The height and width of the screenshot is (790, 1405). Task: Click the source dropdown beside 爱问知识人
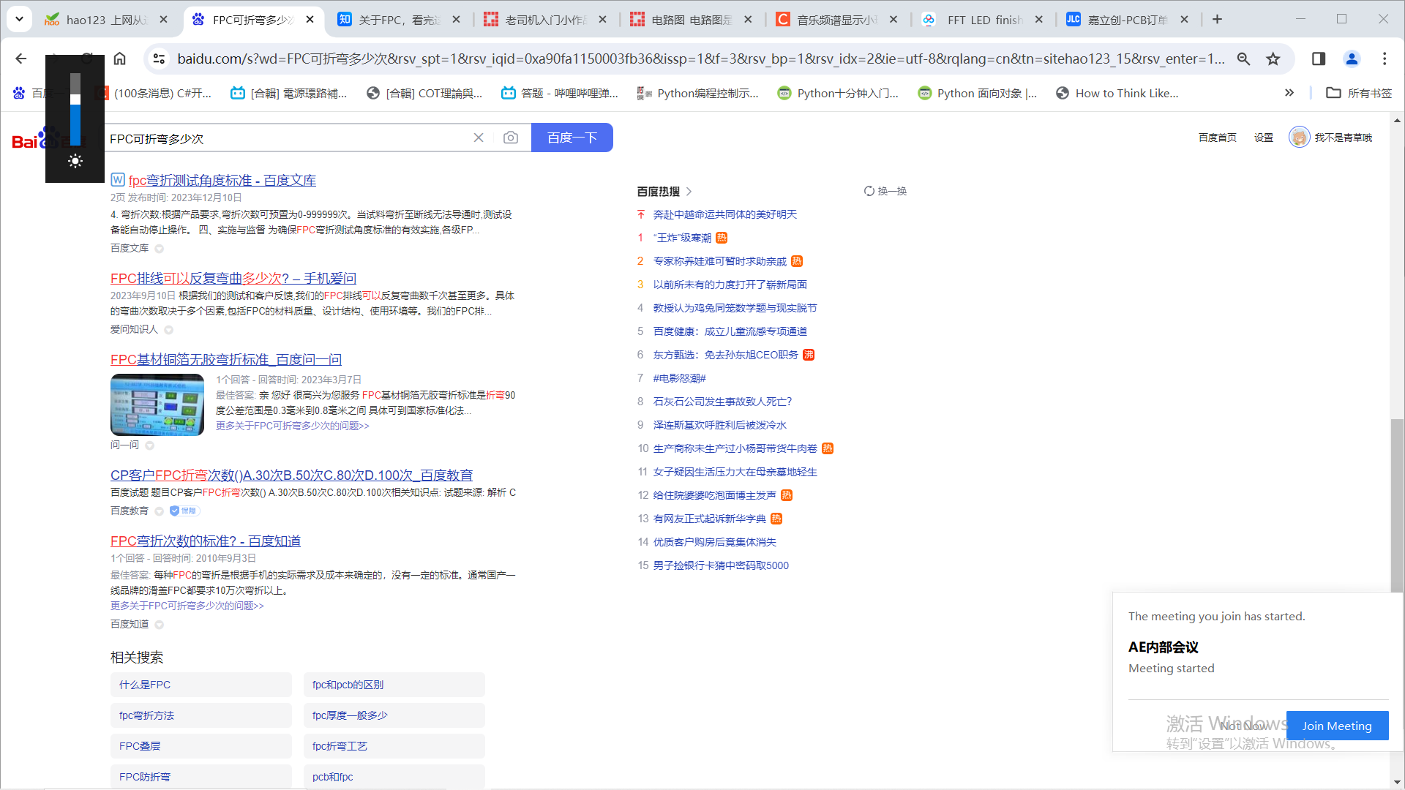168,330
